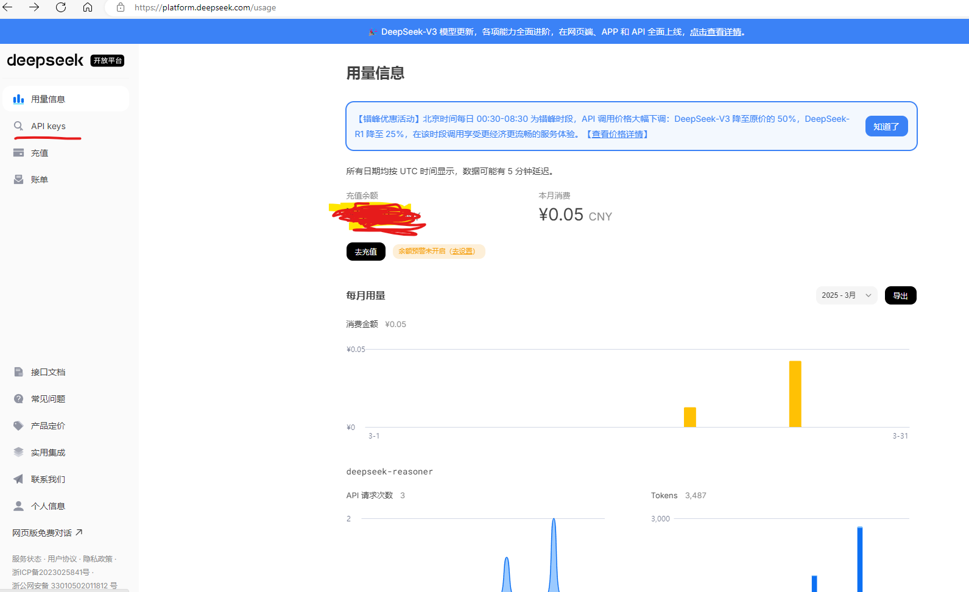
Task: Click 浙公网安备 33010502011812 号 link
Action: pos(65,585)
